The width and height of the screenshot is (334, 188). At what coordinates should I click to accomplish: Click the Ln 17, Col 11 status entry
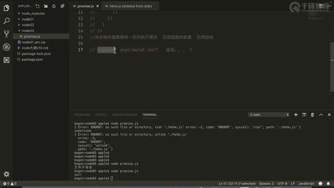coord(237,183)
